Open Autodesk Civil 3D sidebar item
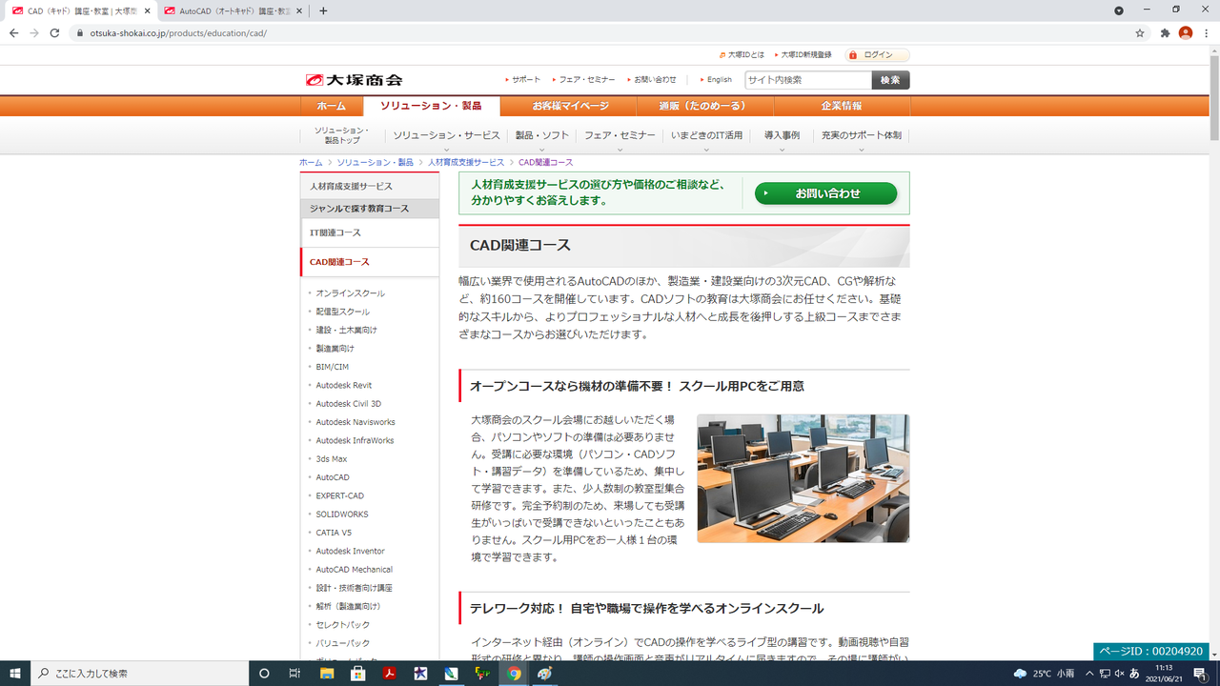The image size is (1220, 686). [x=349, y=404]
